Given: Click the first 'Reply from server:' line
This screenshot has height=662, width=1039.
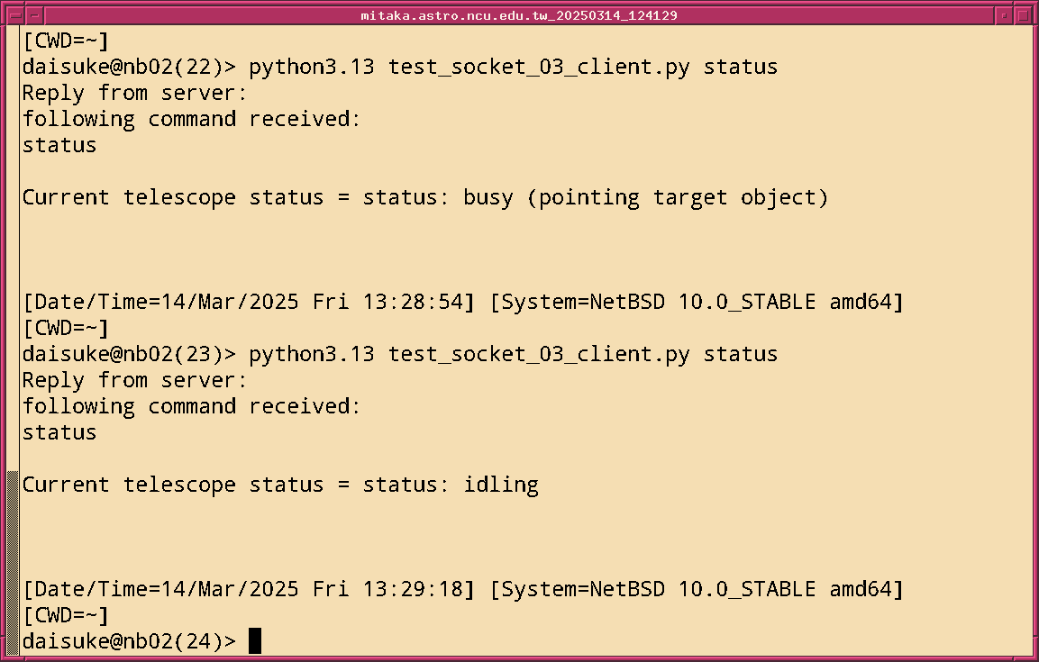Looking at the screenshot, I should 135,93.
